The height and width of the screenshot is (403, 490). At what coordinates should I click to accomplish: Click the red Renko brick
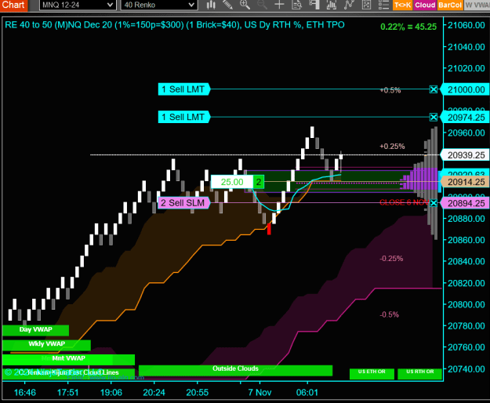coord(269,229)
